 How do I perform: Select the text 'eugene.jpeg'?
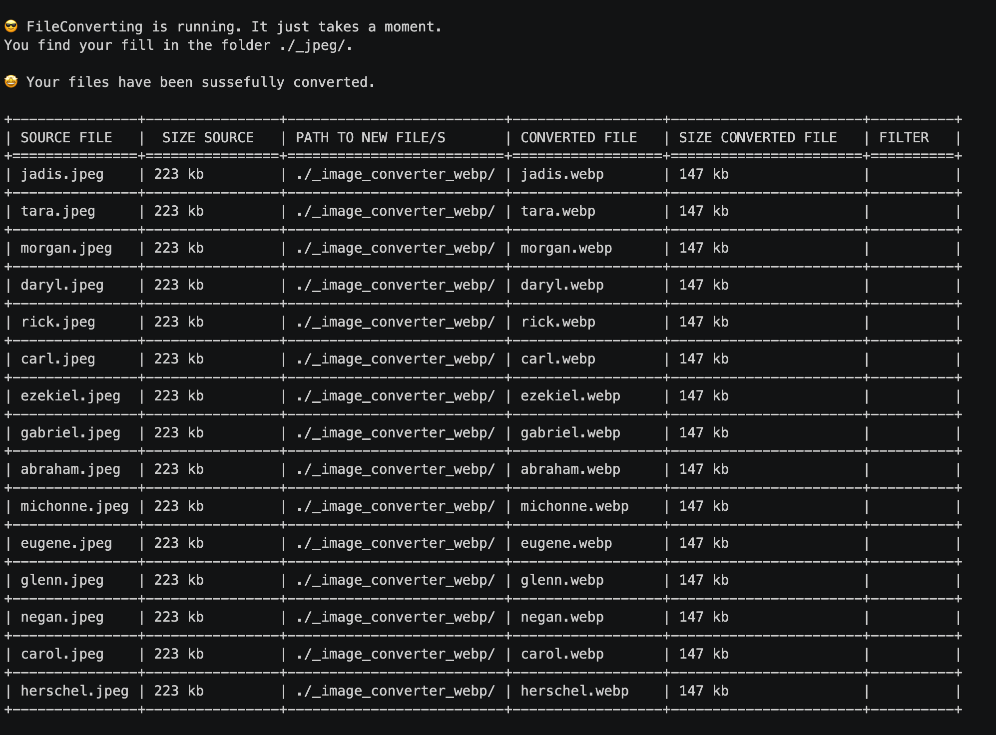coord(66,543)
